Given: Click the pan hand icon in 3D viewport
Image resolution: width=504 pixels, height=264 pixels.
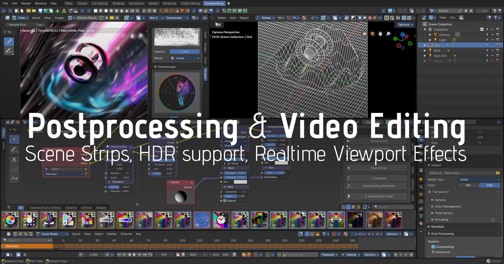Looking at the screenshot, I should point(380,34).
